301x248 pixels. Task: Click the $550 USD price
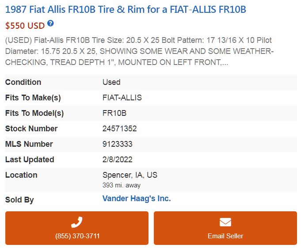(25, 26)
